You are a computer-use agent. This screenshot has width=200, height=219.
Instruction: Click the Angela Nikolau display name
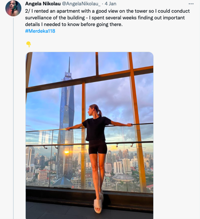(43, 4)
